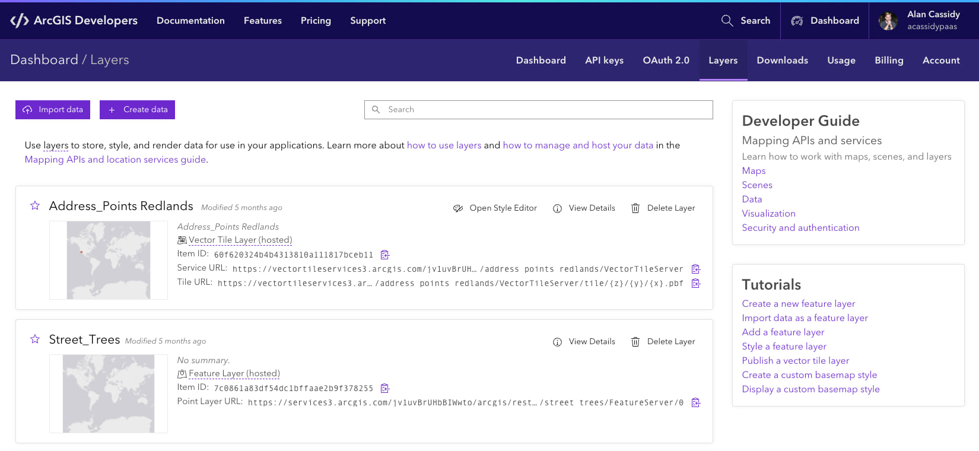Click Vector Tile Layer (hosted) link
The image size is (979, 451).
[240, 240]
